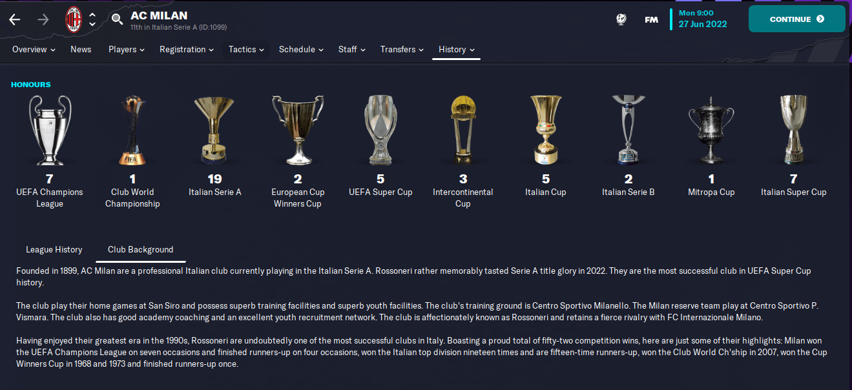
Task: Click the 'Intercontinental Cup' honour label
Action: 463,198
